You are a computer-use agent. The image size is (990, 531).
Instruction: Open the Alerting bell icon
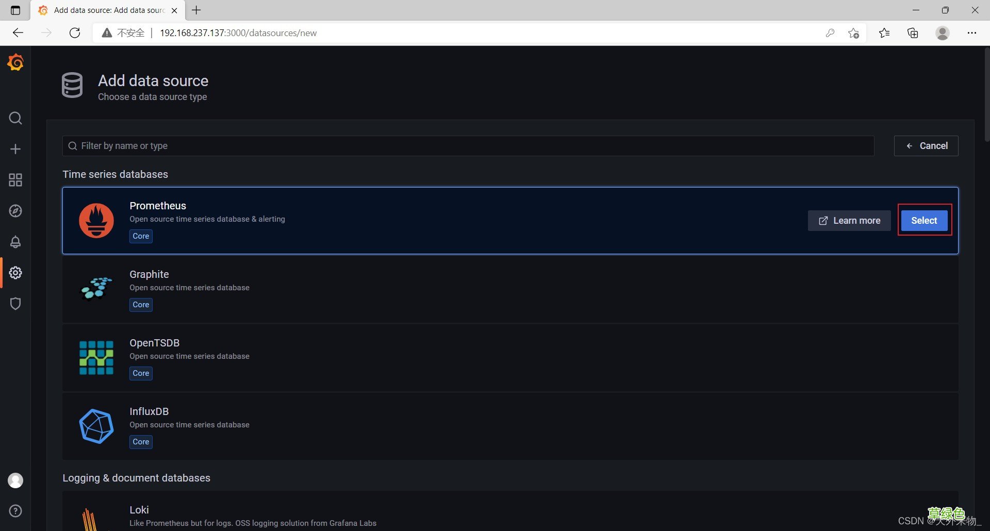pyautogui.click(x=15, y=242)
